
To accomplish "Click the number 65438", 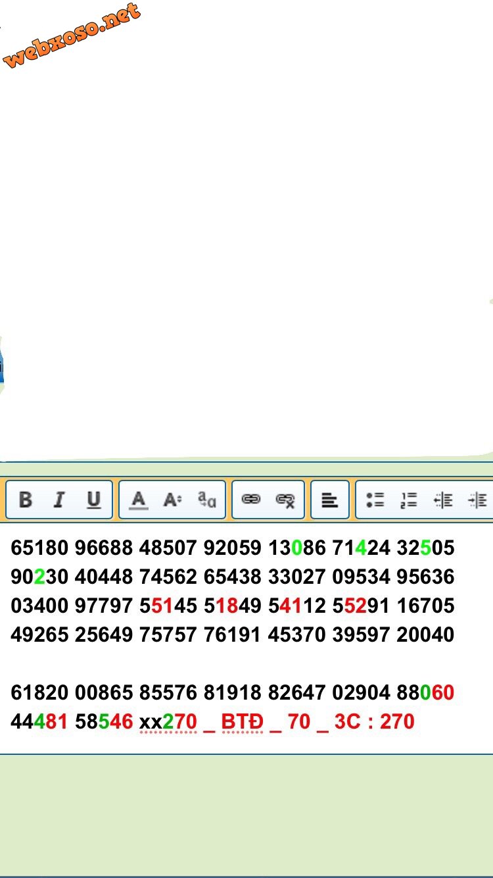I will click(233, 577).
